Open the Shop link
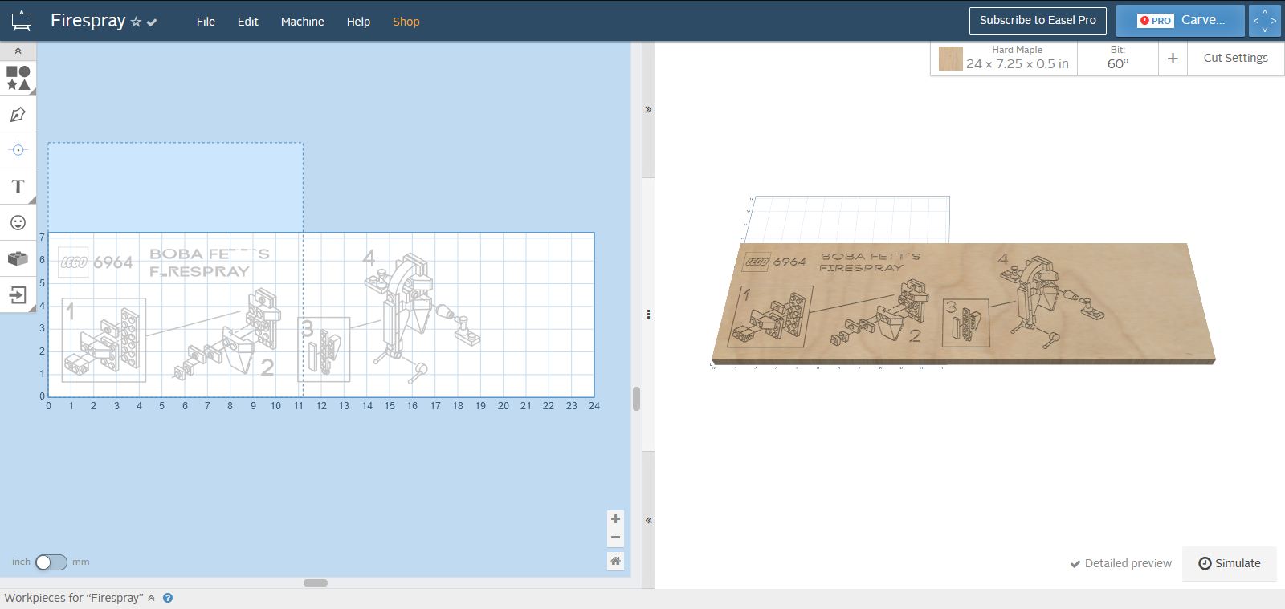This screenshot has height=609, width=1285. pyautogui.click(x=406, y=22)
